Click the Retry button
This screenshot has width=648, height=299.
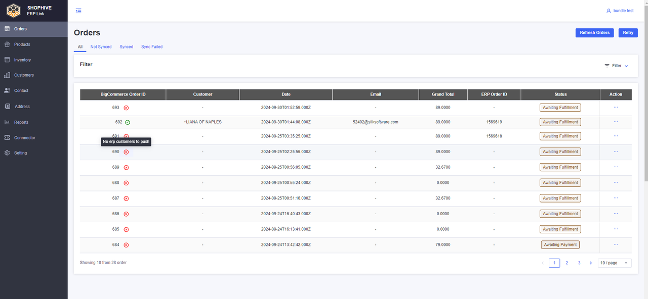tap(628, 33)
